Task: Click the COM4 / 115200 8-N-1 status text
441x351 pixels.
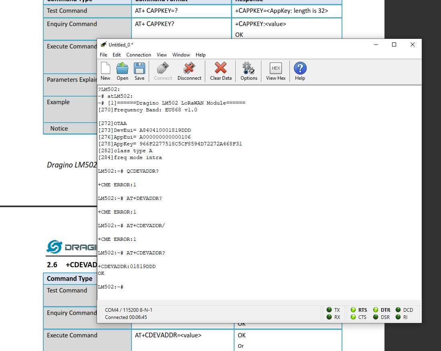Action: click(129, 310)
